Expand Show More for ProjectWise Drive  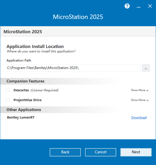tap(140, 100)
